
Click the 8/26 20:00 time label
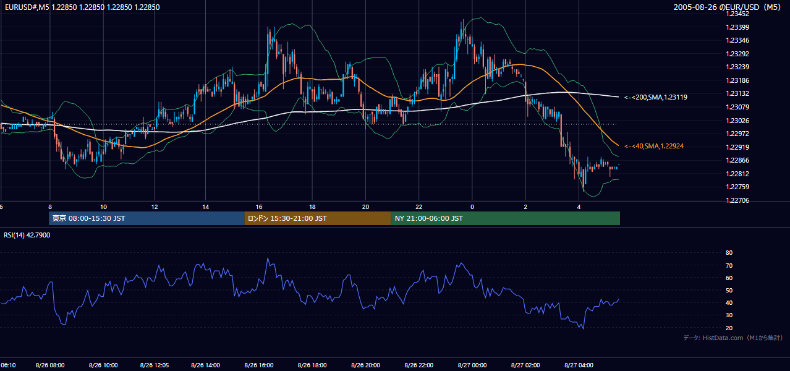point(365,365)
